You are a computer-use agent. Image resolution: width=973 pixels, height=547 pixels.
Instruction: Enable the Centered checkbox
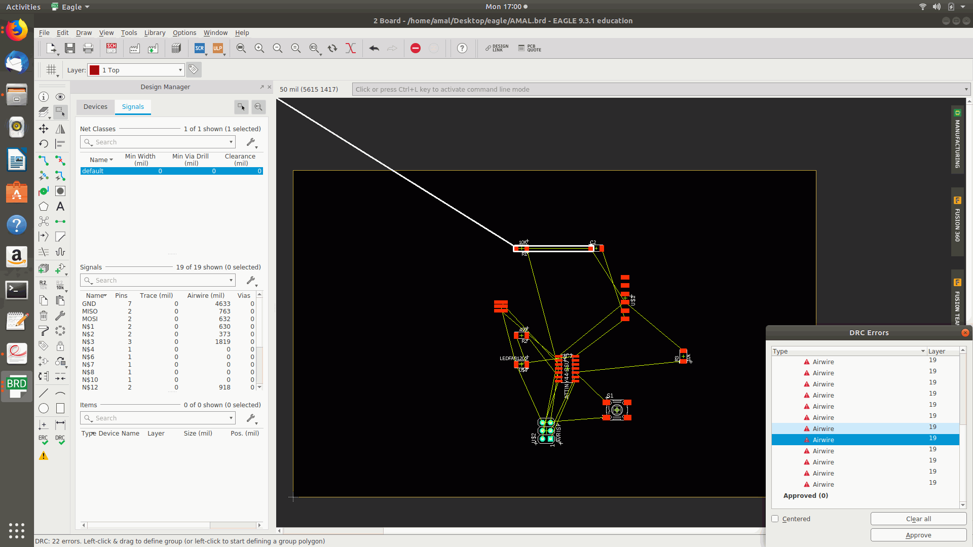[x=775, y=519]
